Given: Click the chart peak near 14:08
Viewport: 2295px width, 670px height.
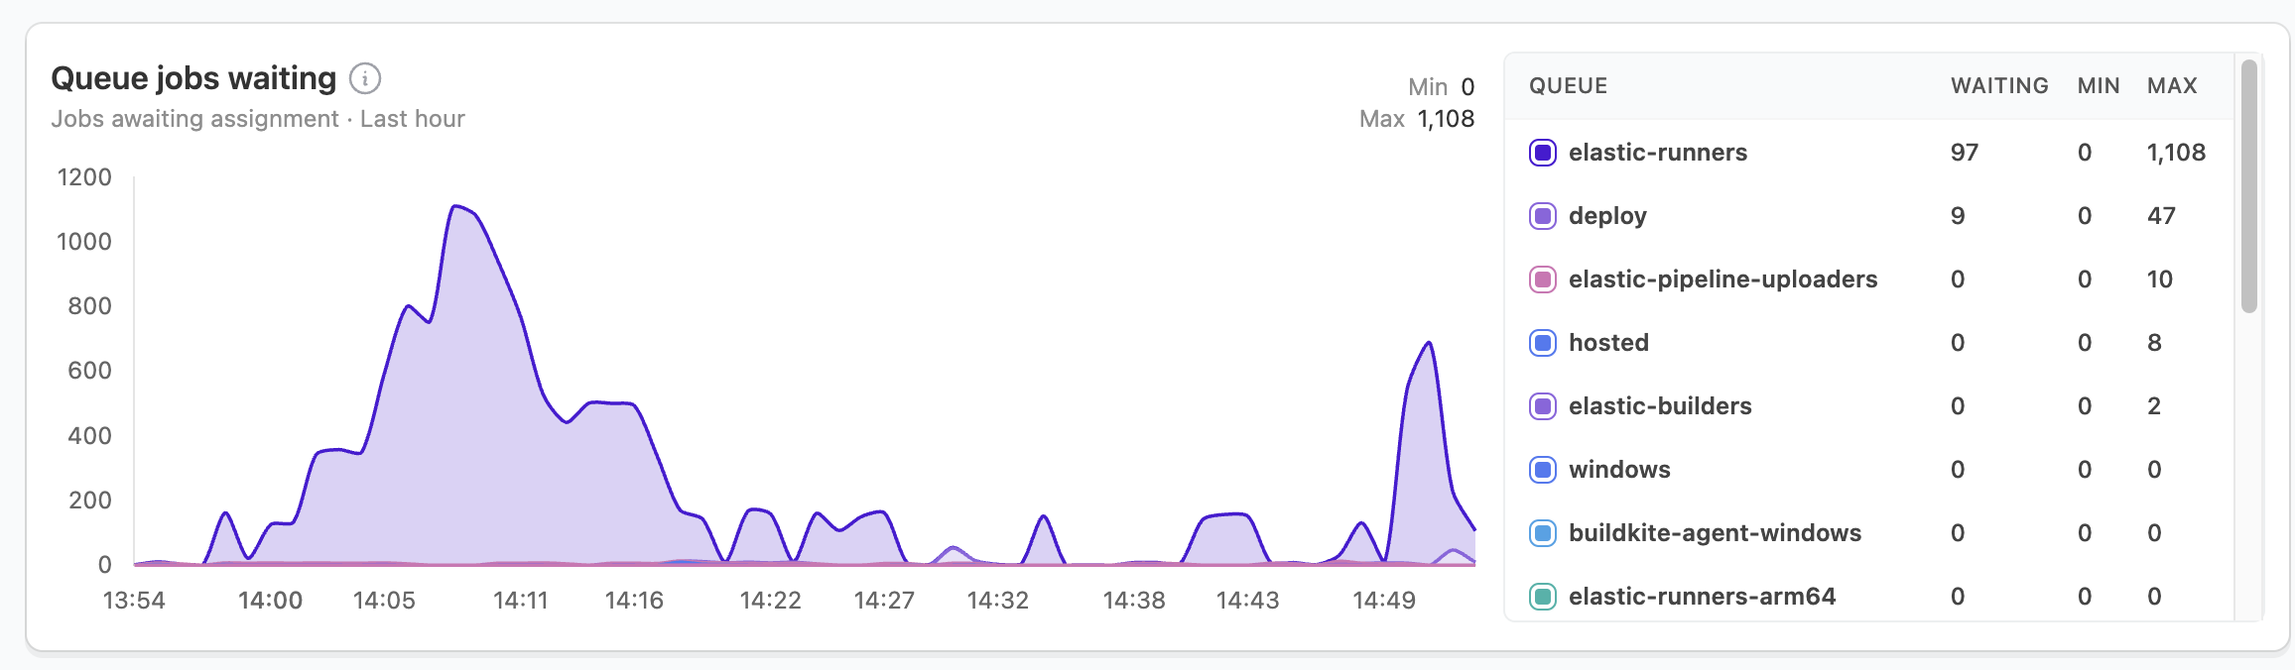Looking at the screenshot, I should [455, 207].
